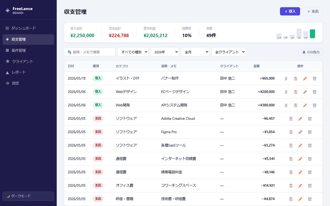330x206 pixels.
Task: Focus the 説明・メモで検索 search field
Action: point(90,52)
